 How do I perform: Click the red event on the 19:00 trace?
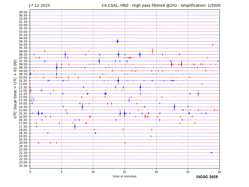tap(151, 136)
